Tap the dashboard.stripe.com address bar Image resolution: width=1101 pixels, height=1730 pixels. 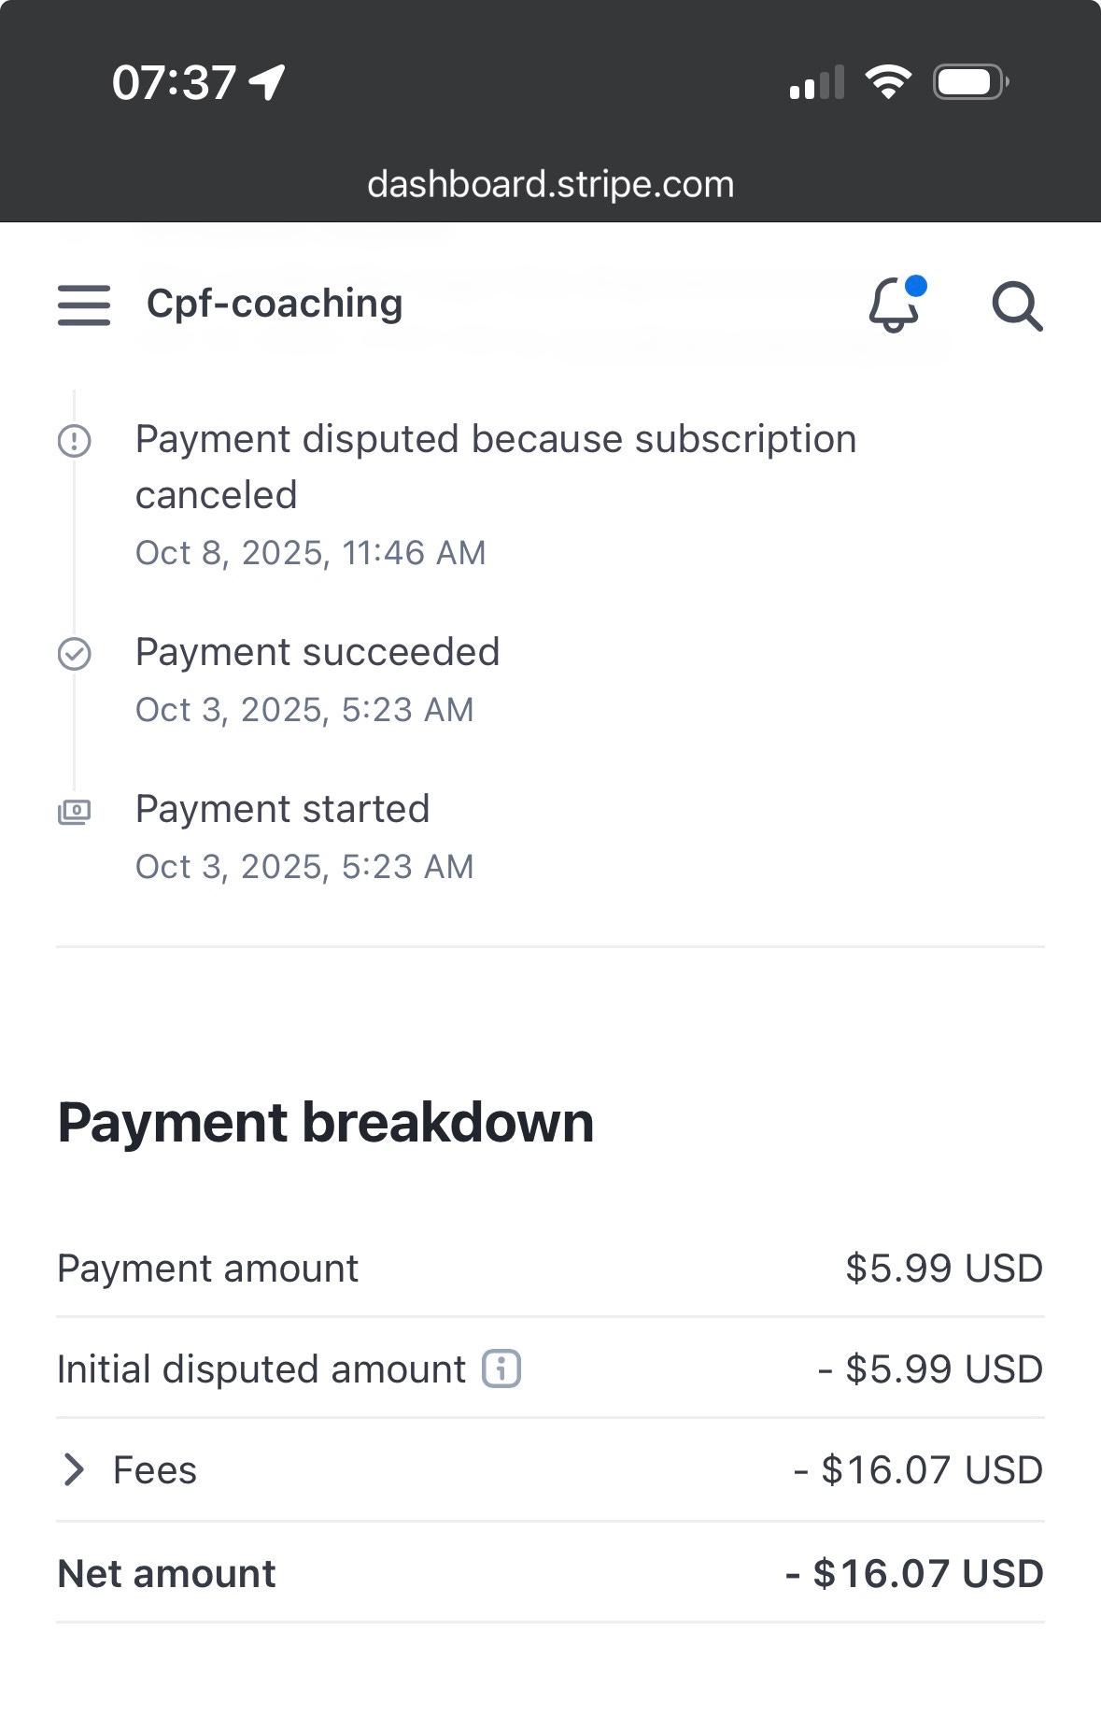click(x=550, y=184)
